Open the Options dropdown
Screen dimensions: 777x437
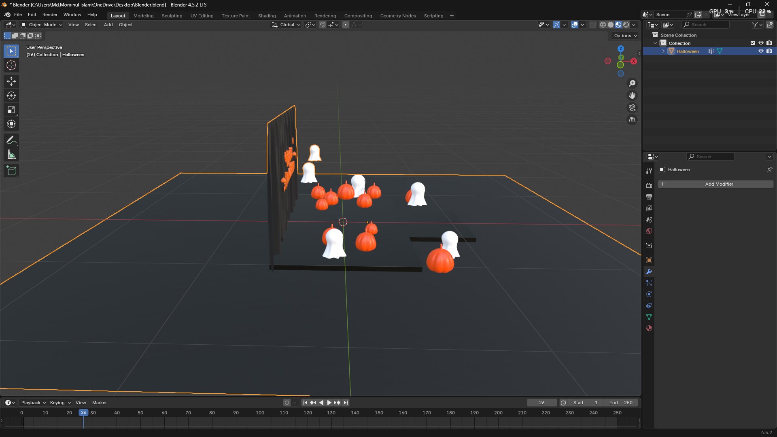click(625, 36)
